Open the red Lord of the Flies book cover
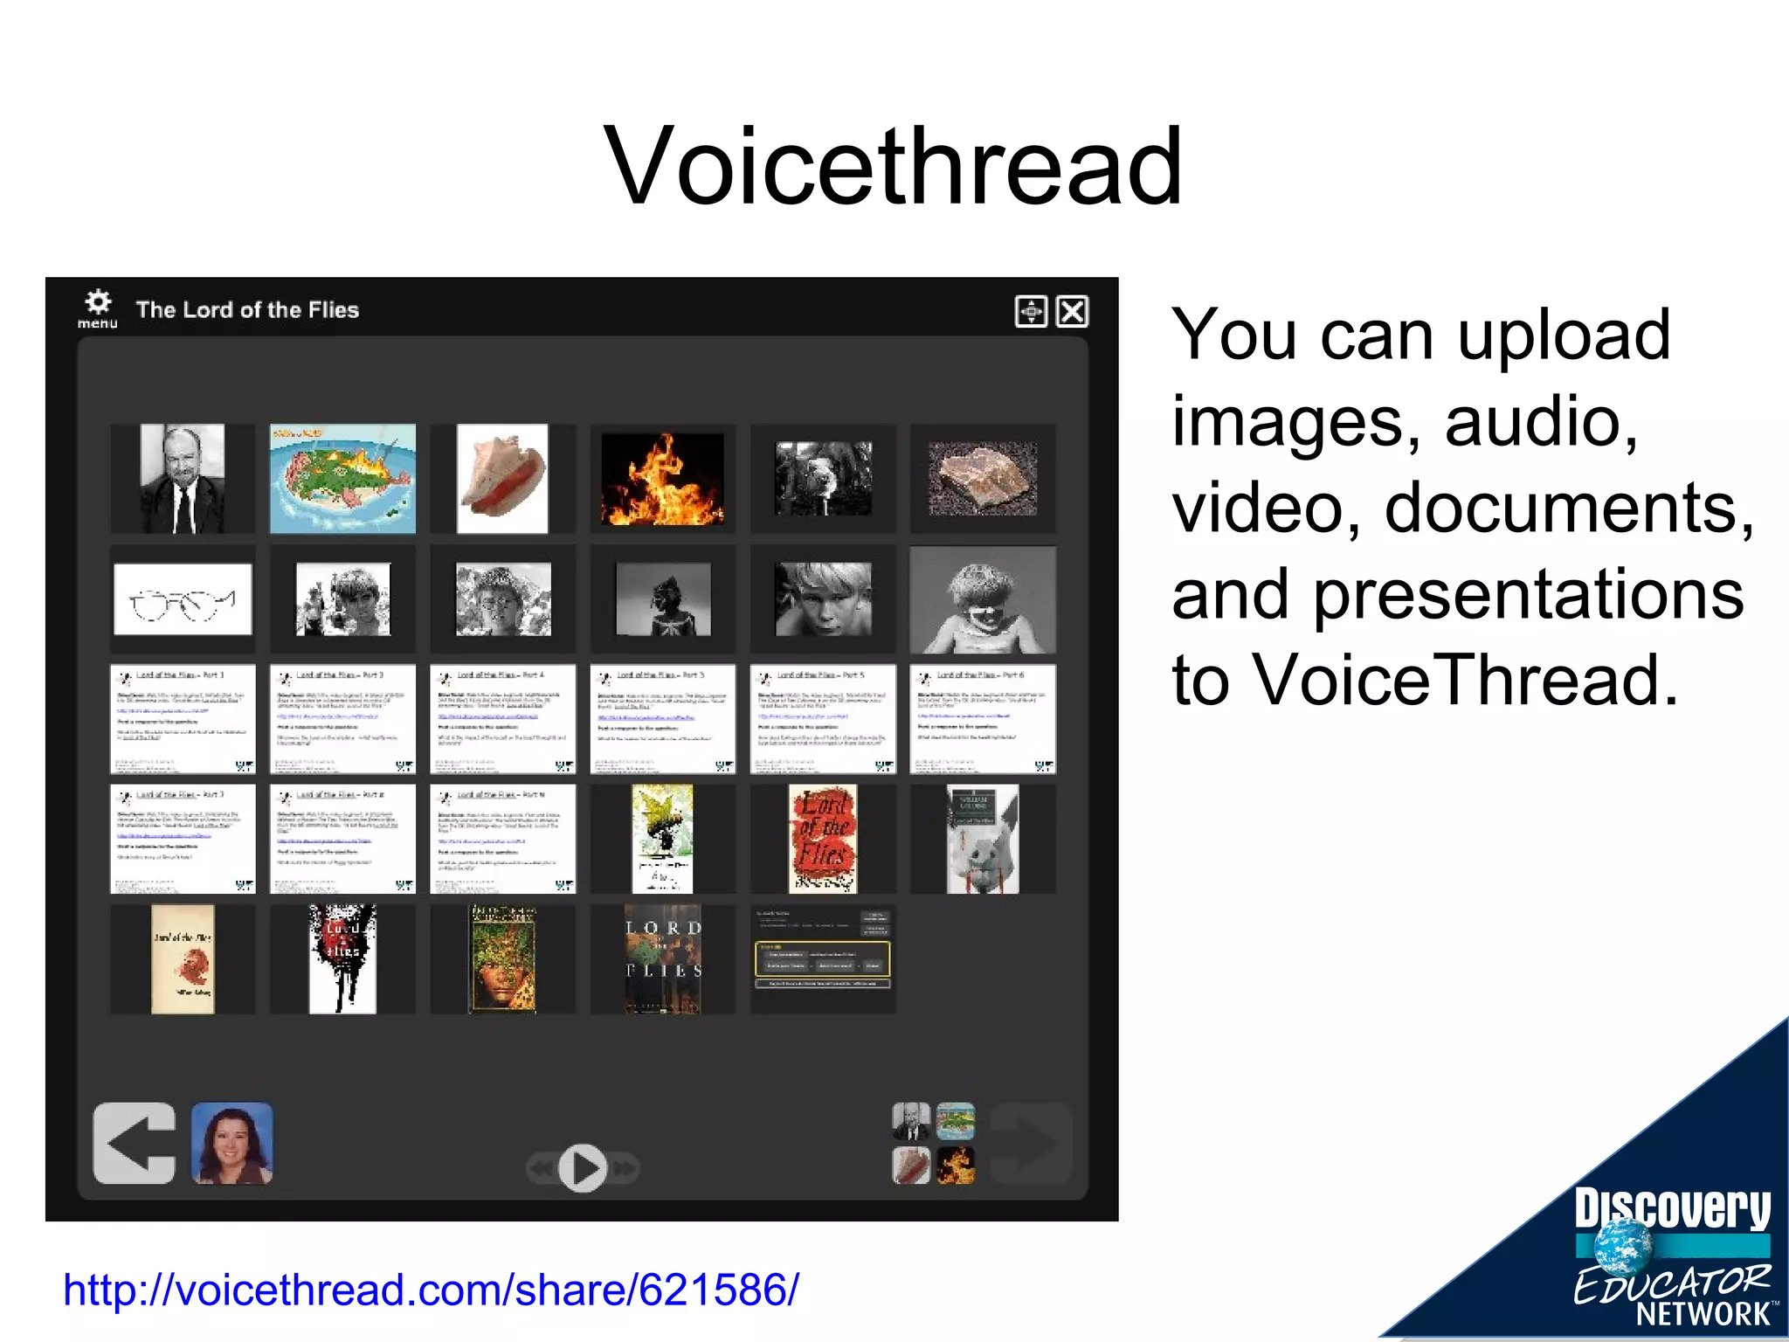 pos(823,839)
